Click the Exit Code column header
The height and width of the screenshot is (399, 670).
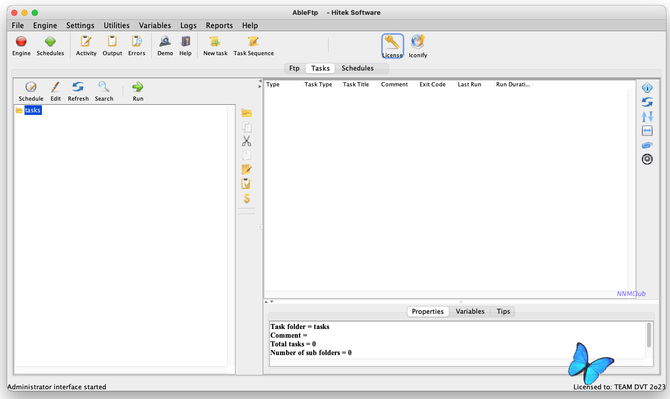[x=436, y=84]
